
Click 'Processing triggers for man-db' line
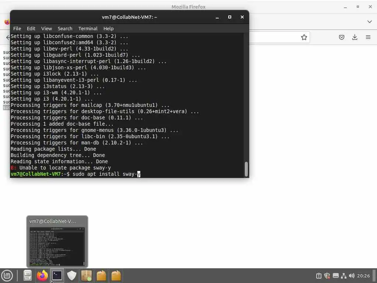(x=77, y=143)
